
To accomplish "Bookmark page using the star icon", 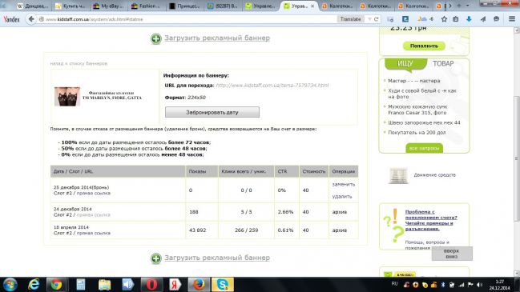I will (x=444, y=19).
